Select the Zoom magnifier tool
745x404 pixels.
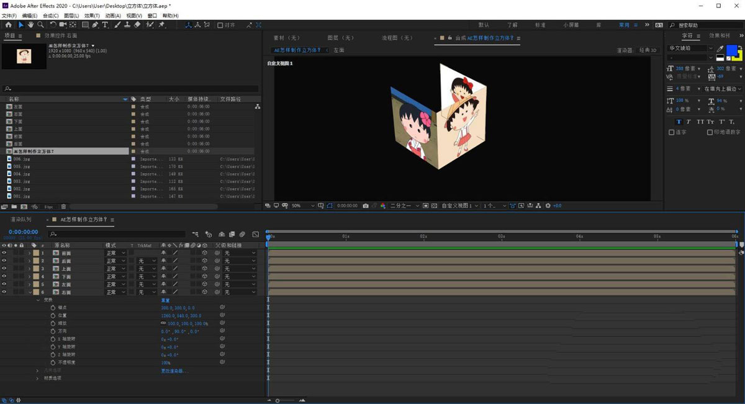click(x=40, y=25)
